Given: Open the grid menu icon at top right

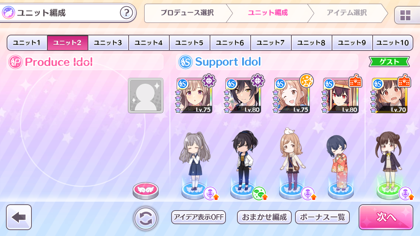Looking at the screenshot, I should pyautogui.click(x=405, y=15).
